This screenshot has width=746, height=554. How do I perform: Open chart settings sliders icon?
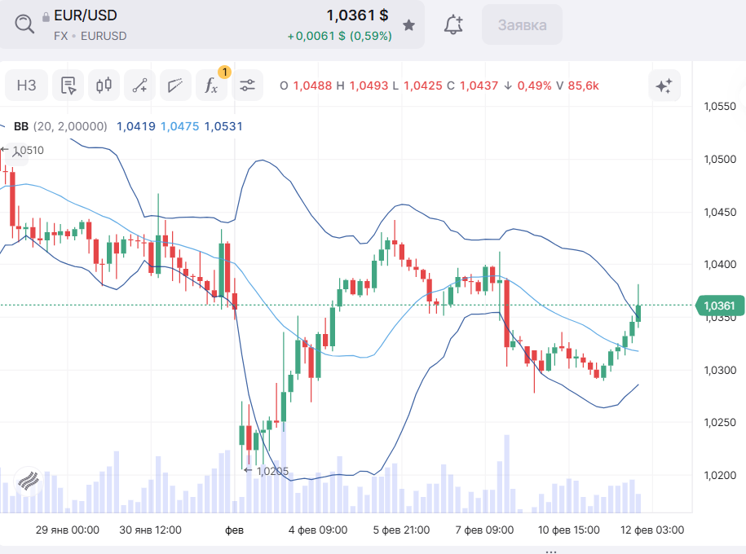247,85
